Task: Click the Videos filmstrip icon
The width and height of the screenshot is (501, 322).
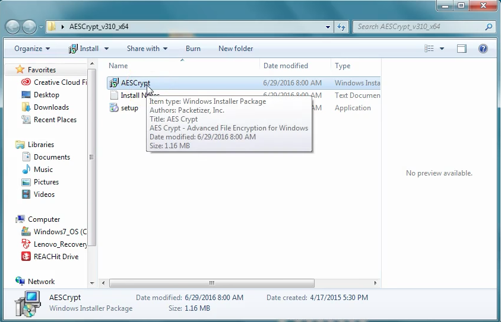Action: 26,194
